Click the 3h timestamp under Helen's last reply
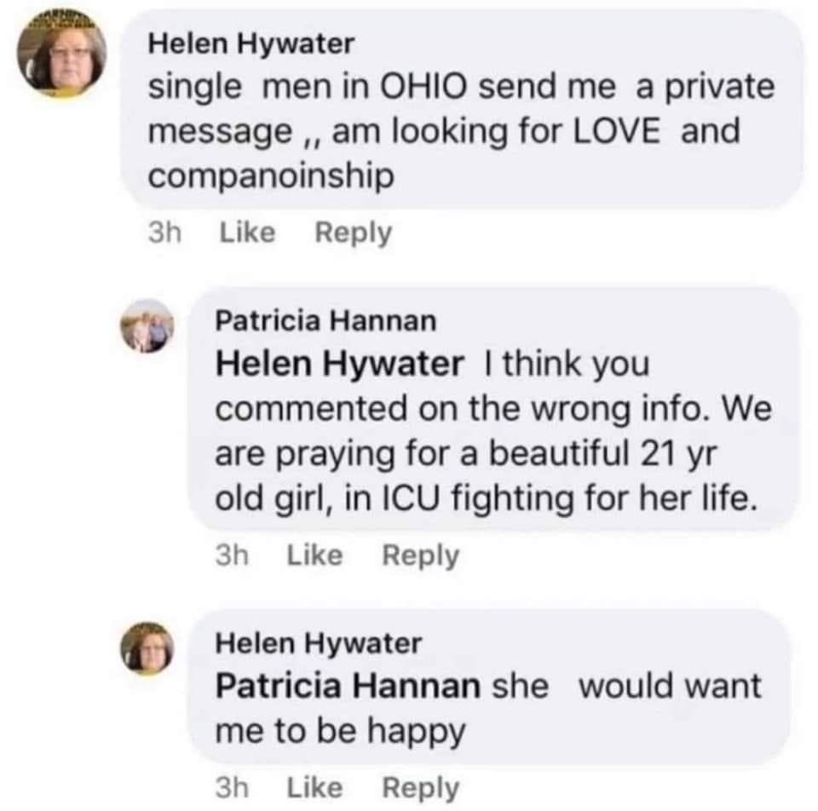Screen dimensions: 818x811 pos(230,788)
